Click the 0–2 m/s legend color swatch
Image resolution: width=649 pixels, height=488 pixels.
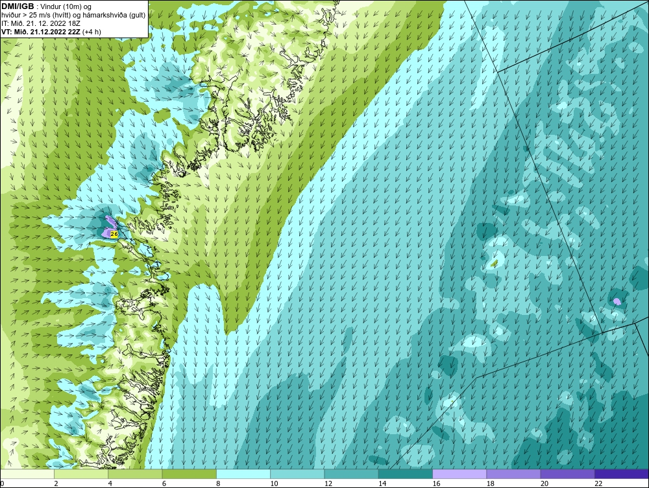point(27,474)
